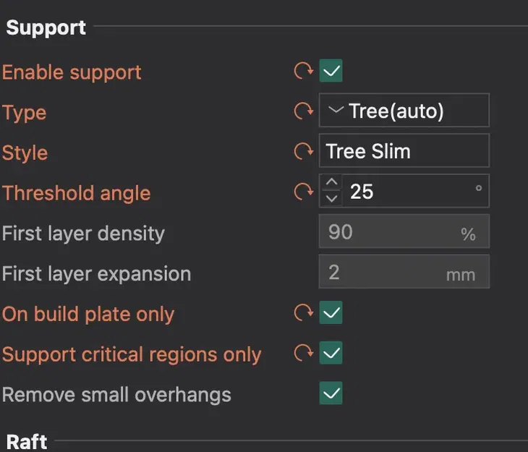The width and height of the screenshot is (528, 452).
Task: Click the Remove small overhangs label
Action: 116,395
